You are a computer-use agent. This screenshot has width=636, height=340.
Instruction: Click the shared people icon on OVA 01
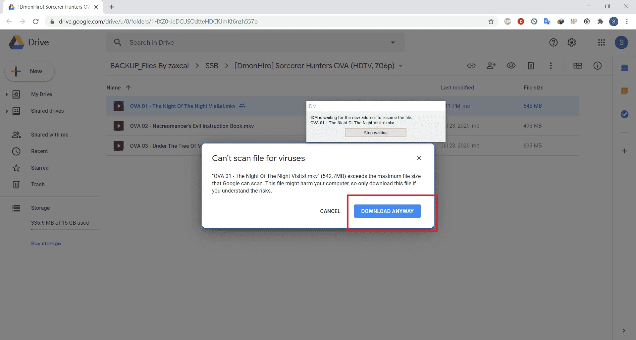pyautogui.click(x=242, y=106)
